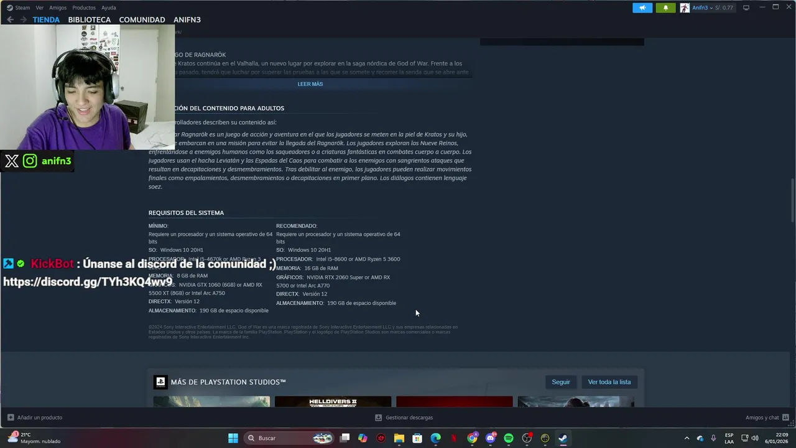The image size is (796, 448).
Task: Switch to Big Picture mode monitor icon
Action: (746, 7)
